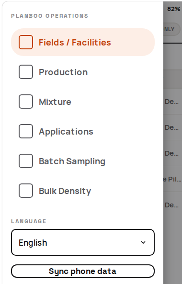Click the partially hidden ONLY pill button
Viewport: 182px width, 284px height.
(x=171, y=29)
